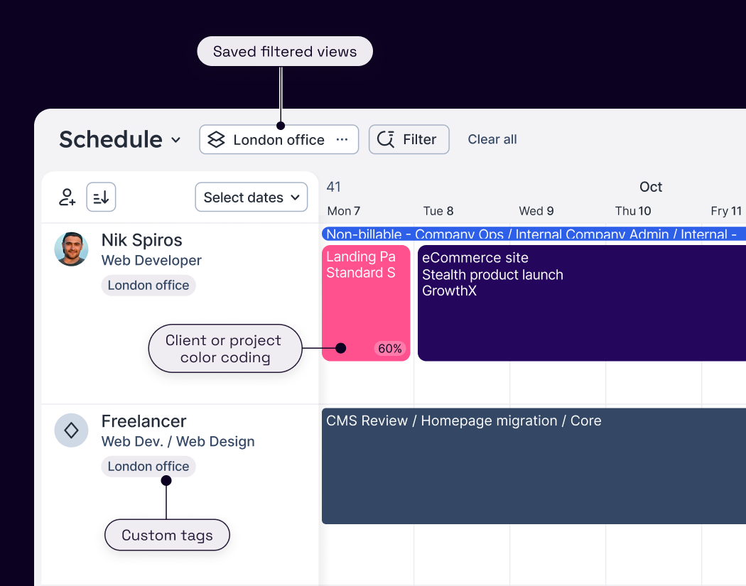Screen dimensions: 746x586
Task: Click the layered stack icon beside London office
Action: pyautogui.click(x=217, y=139)
